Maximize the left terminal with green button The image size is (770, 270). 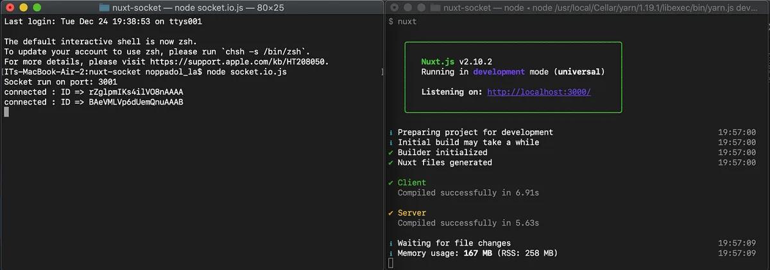pos(36,7)
